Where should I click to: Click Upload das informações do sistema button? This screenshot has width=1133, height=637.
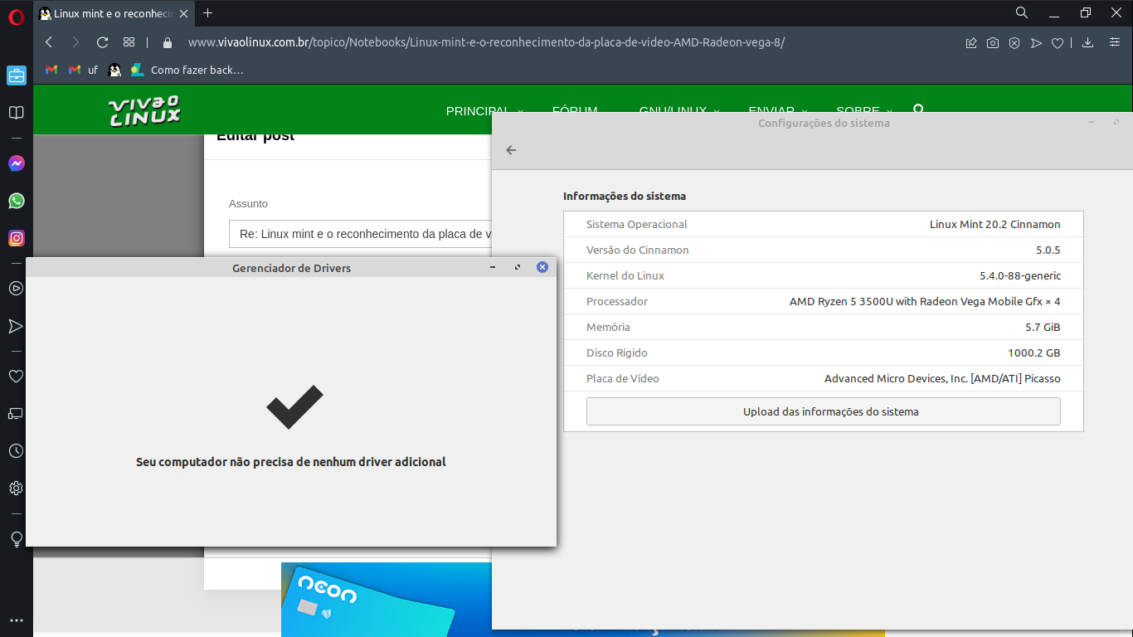click(823, 411)
